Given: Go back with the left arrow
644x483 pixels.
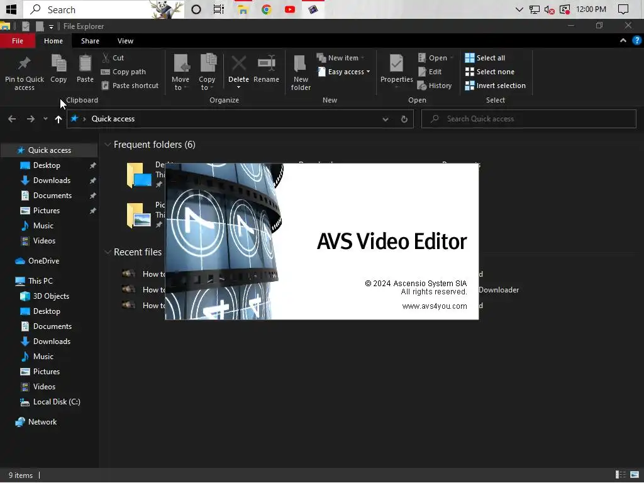Looking at the screenshot, I should 12,119.
